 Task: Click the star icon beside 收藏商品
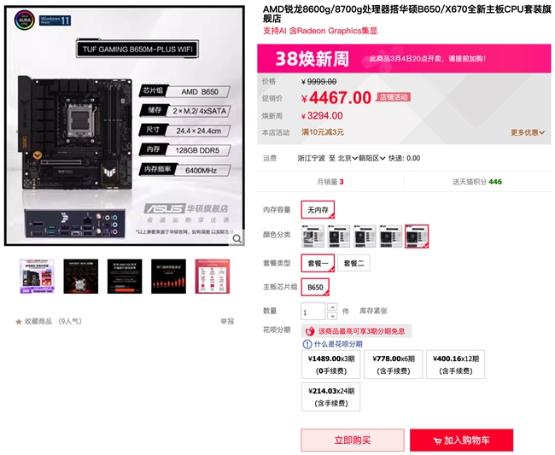pos(19,322)
